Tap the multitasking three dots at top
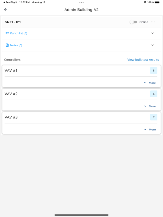 click(81, 2)
